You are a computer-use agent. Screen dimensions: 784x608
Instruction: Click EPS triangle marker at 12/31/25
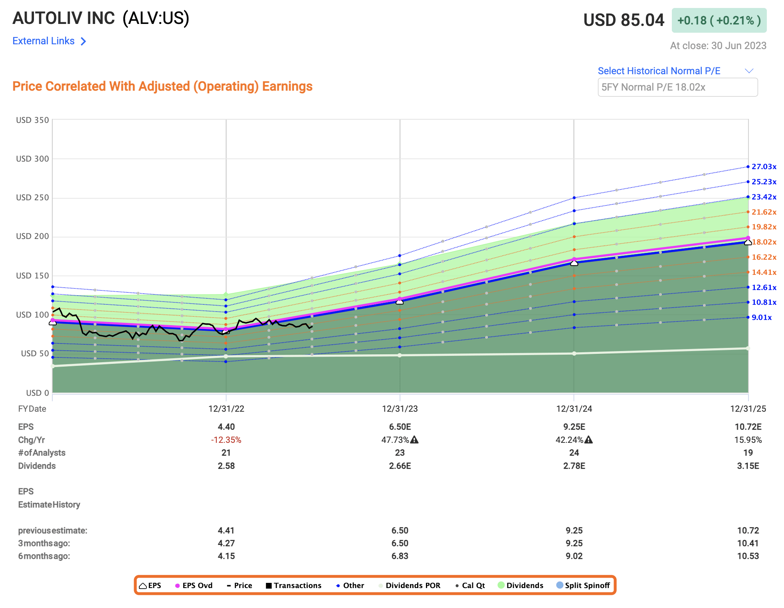tap(748, 242)
